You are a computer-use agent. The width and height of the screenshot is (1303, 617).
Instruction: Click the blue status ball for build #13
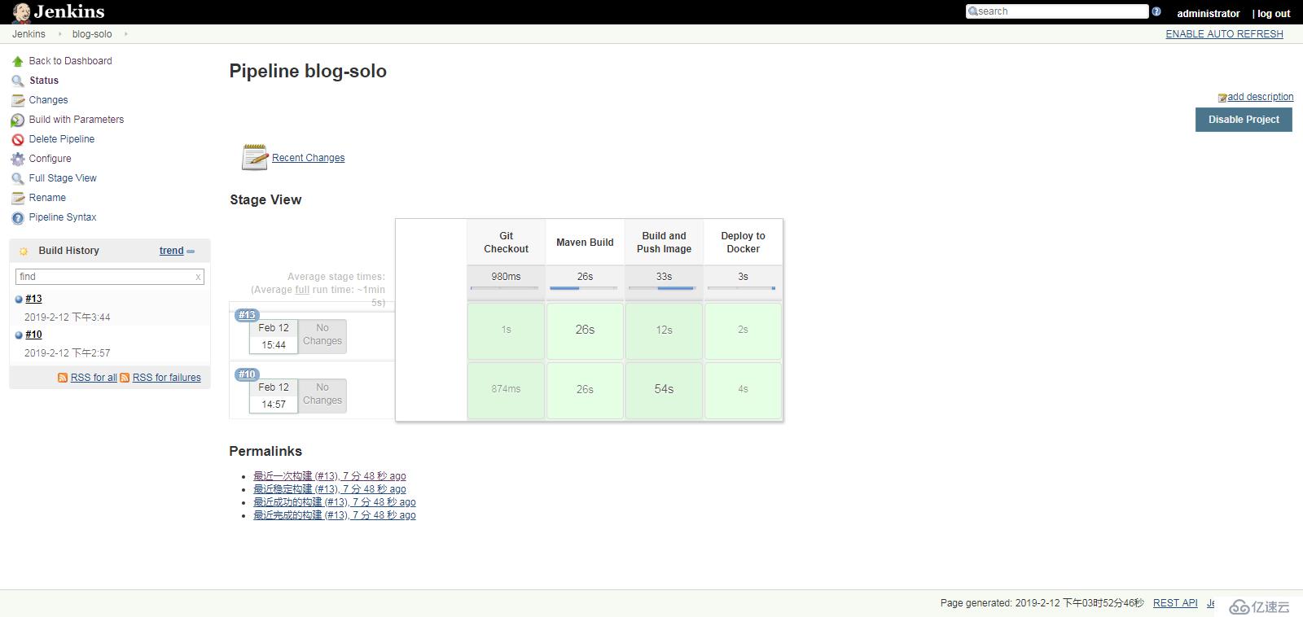(x=19, y=299)
